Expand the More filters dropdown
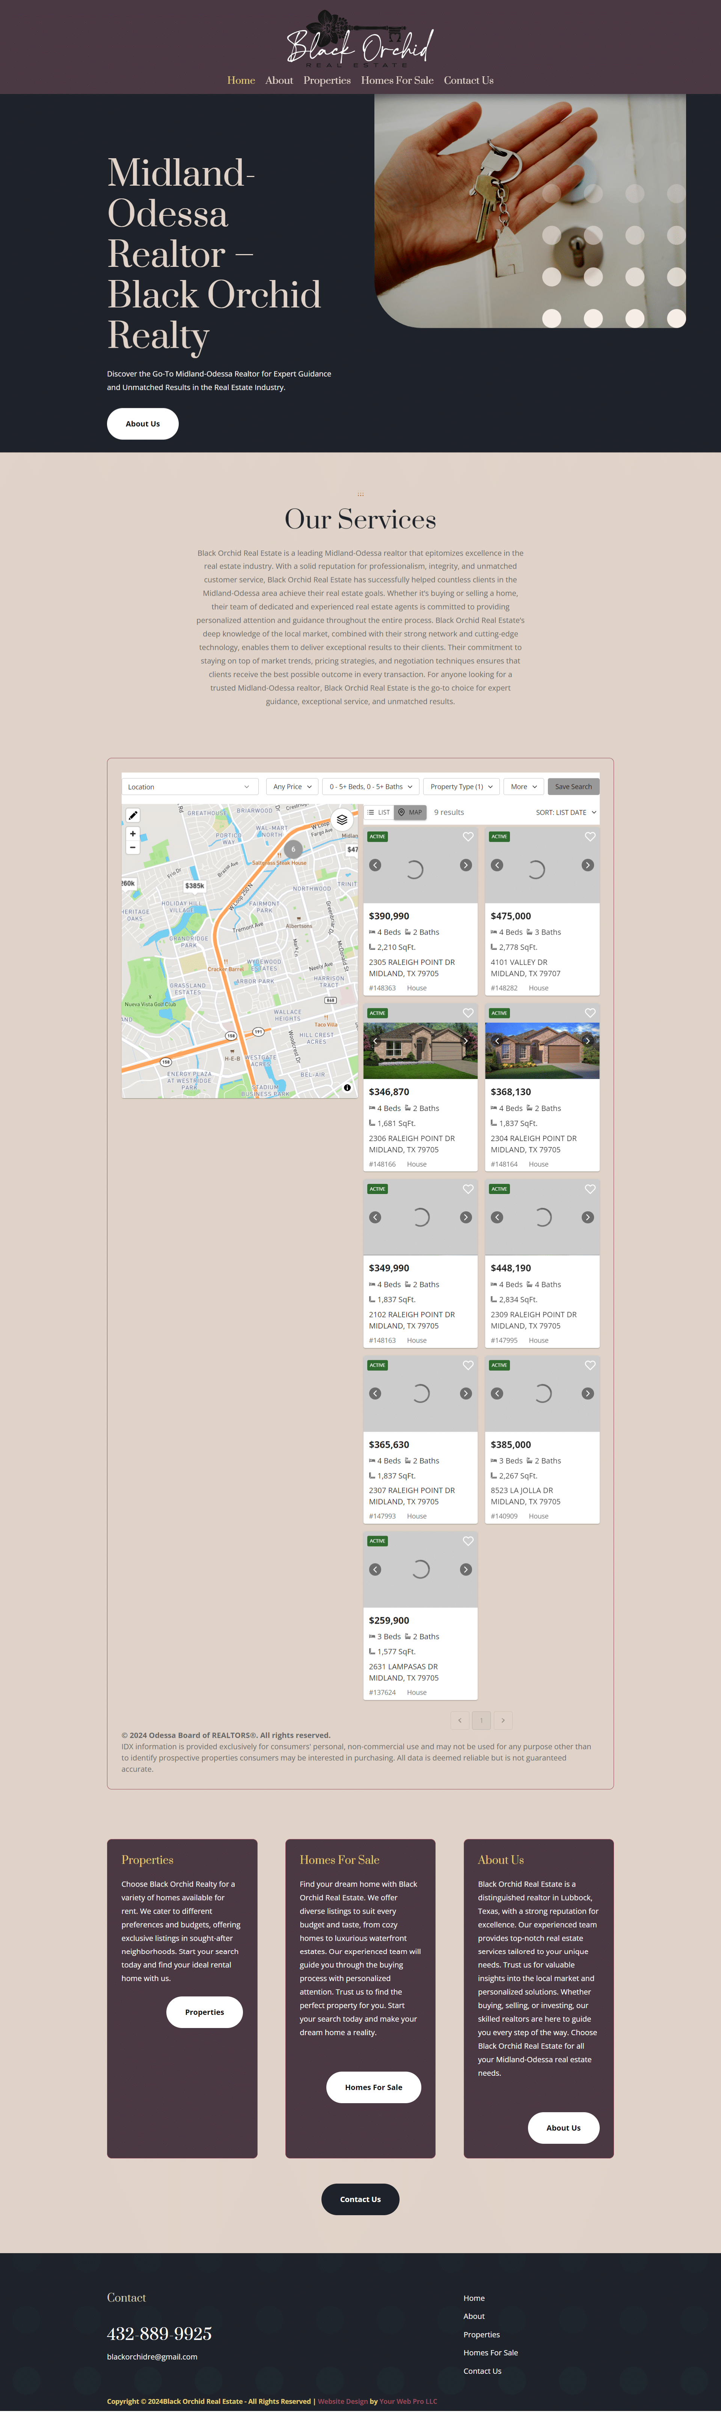This screenshot has width=721, height=2414. tap(523, 787)
